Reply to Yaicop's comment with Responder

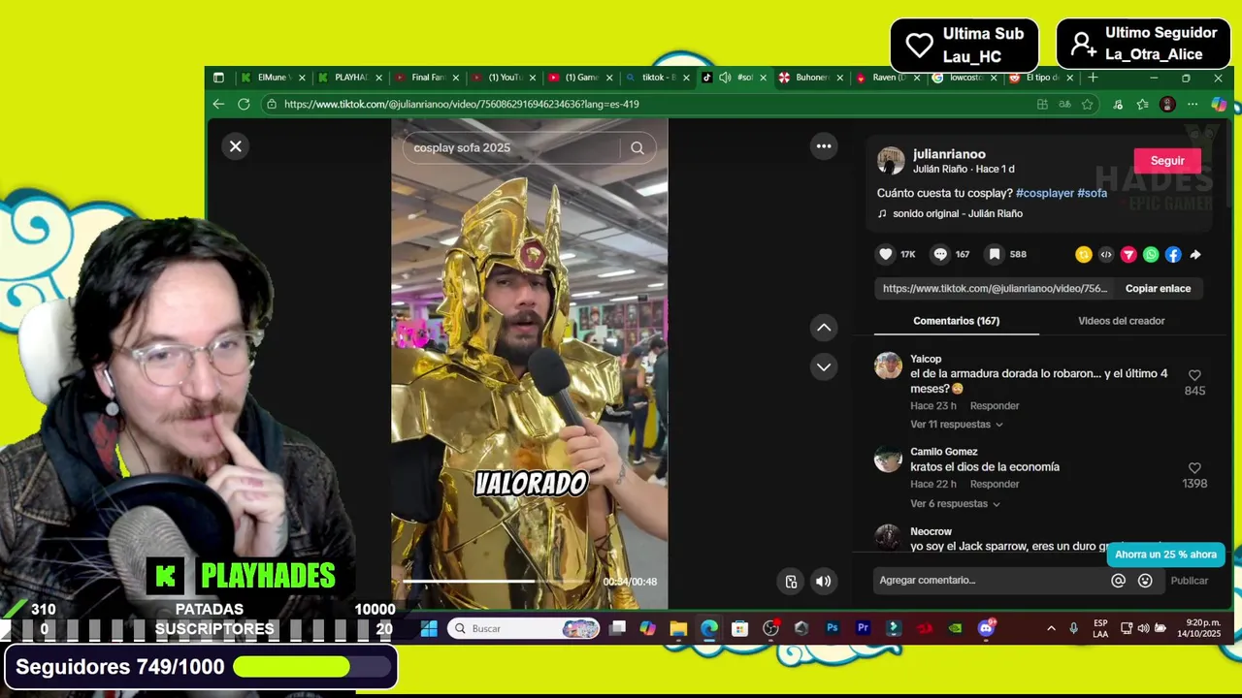pos(995,406)
